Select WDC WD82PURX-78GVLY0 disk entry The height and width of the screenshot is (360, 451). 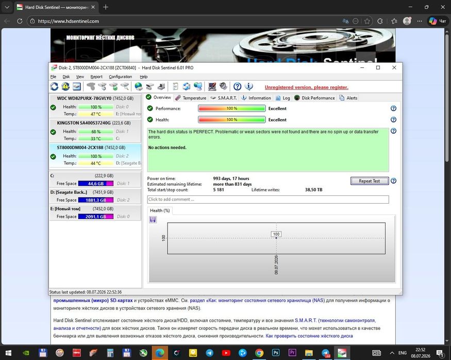[95, 106]
